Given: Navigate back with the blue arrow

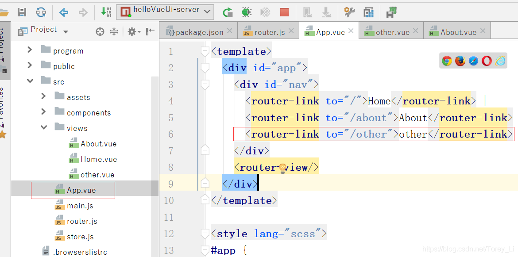Looking at the screenshot, I should coord(64,12).
